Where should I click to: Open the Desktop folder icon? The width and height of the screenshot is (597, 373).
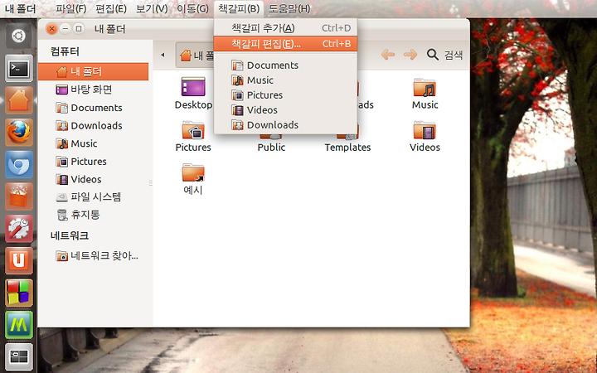point(193,93)
